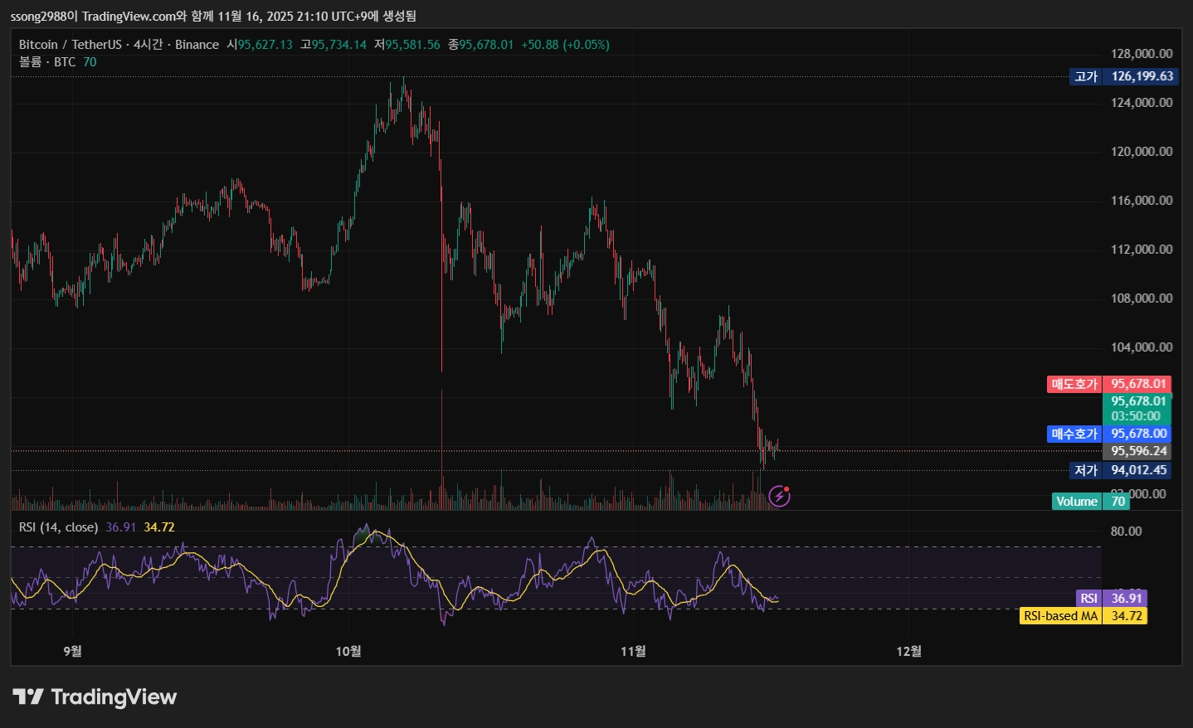The height and width of the screenshot is (728, 1193).
Task: Click the 03:50:00 candle countdown timer
Action: pos(1136,416)
